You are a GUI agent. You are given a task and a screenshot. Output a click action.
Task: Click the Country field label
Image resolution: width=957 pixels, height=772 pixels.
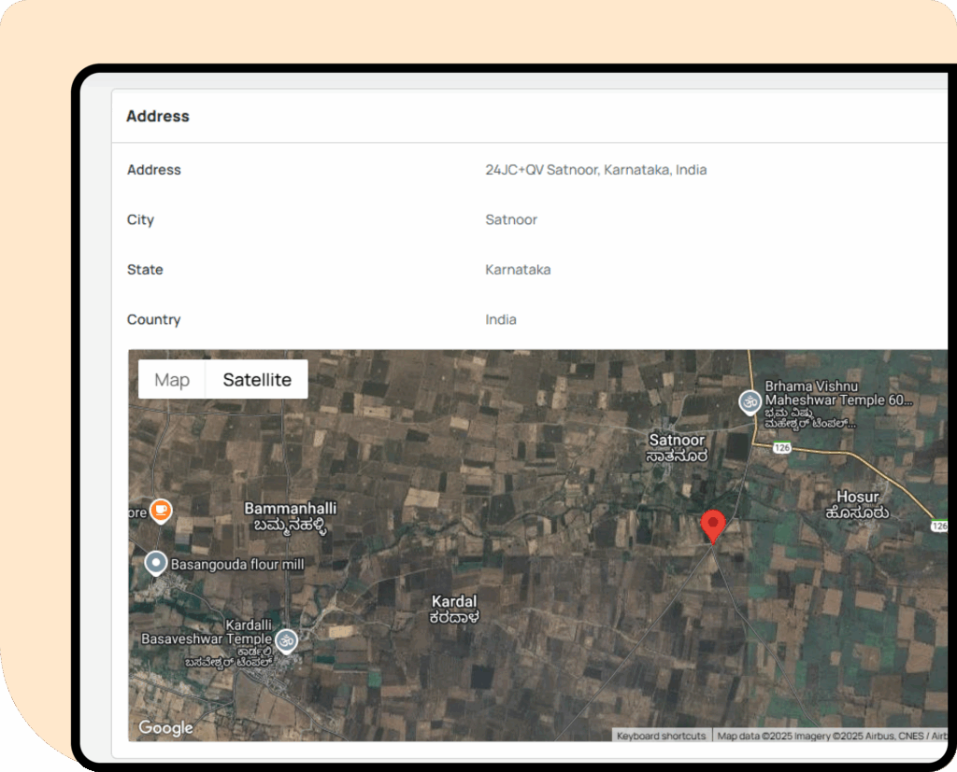[x=153, y=319]
